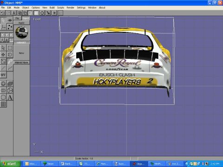Toggle the Y axis constraint
Screen dimensions: 223x167
click(x=7, y=35)
